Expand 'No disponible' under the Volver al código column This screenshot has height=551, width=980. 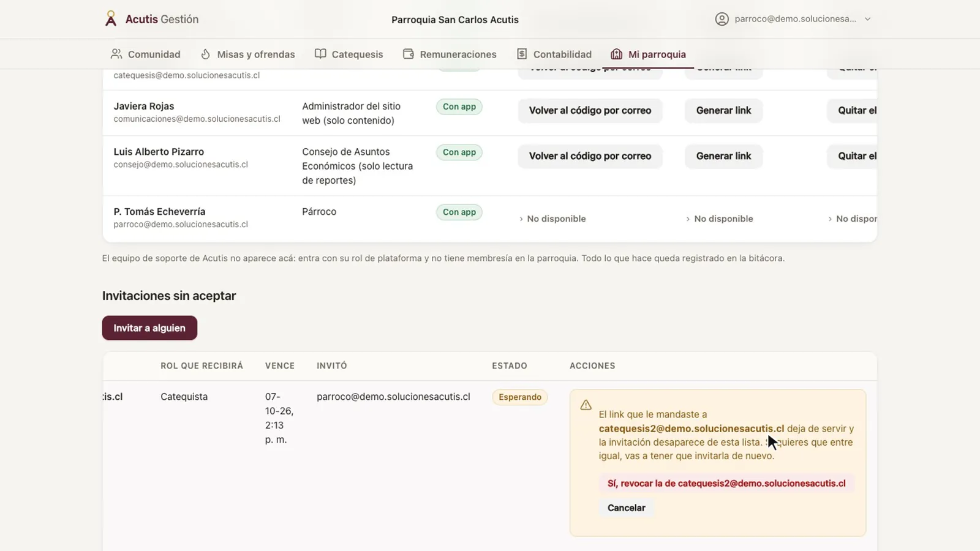click(x=552, y=219)
